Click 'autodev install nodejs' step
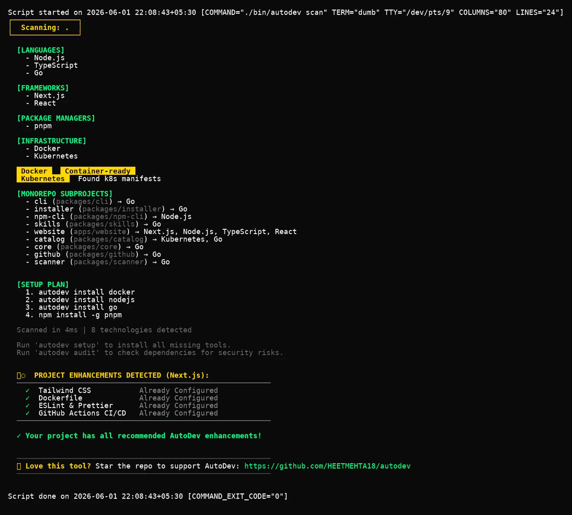The image size is (572, 515). pyautogui.click(x=87, y=299)
